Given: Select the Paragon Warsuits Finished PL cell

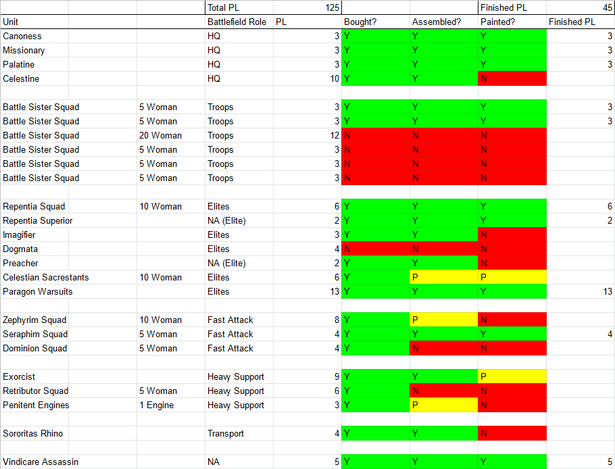Looking at the screenshot, I should pyautogui.click(x=580, y=291).
